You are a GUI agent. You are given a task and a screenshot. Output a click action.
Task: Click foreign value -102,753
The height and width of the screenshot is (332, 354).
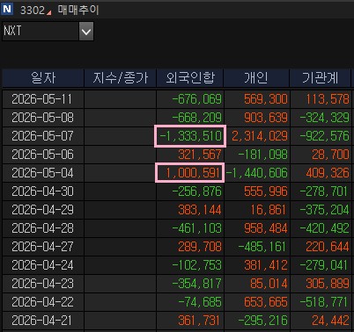click(196, 265)
